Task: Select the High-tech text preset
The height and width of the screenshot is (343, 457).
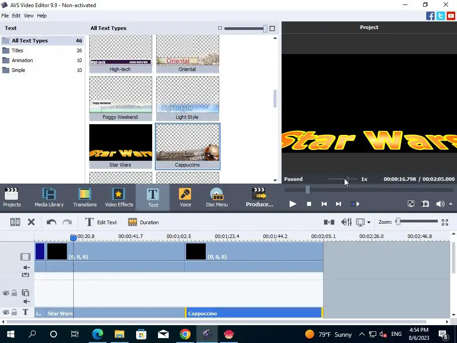Action: point(120,54)
